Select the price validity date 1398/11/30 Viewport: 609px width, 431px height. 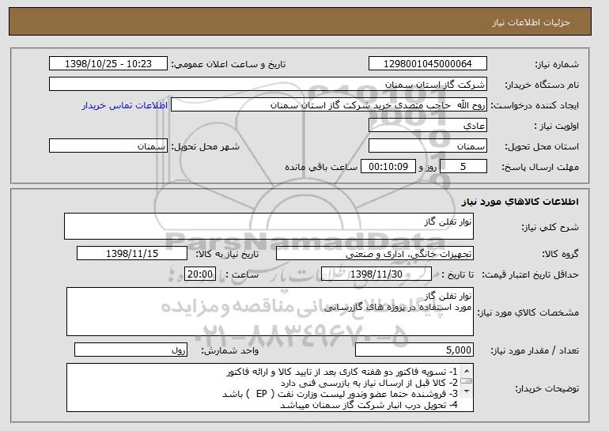coord(376,274)
